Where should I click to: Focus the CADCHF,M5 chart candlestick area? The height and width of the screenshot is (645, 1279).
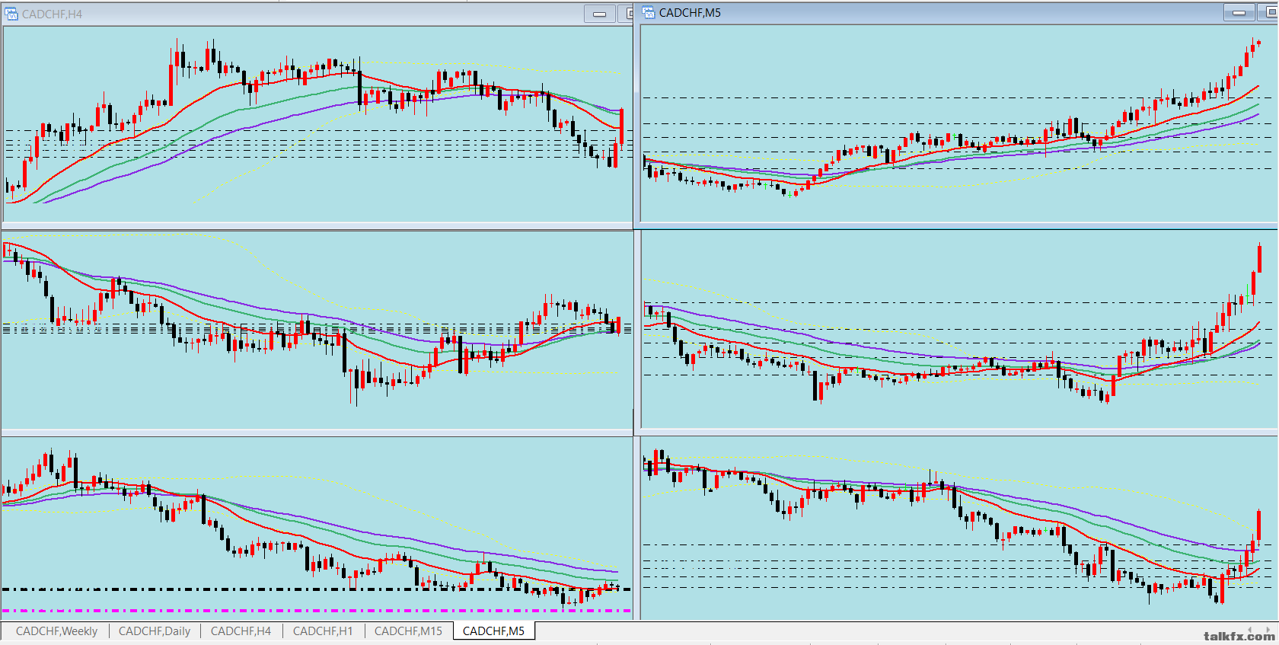point(958,123)
